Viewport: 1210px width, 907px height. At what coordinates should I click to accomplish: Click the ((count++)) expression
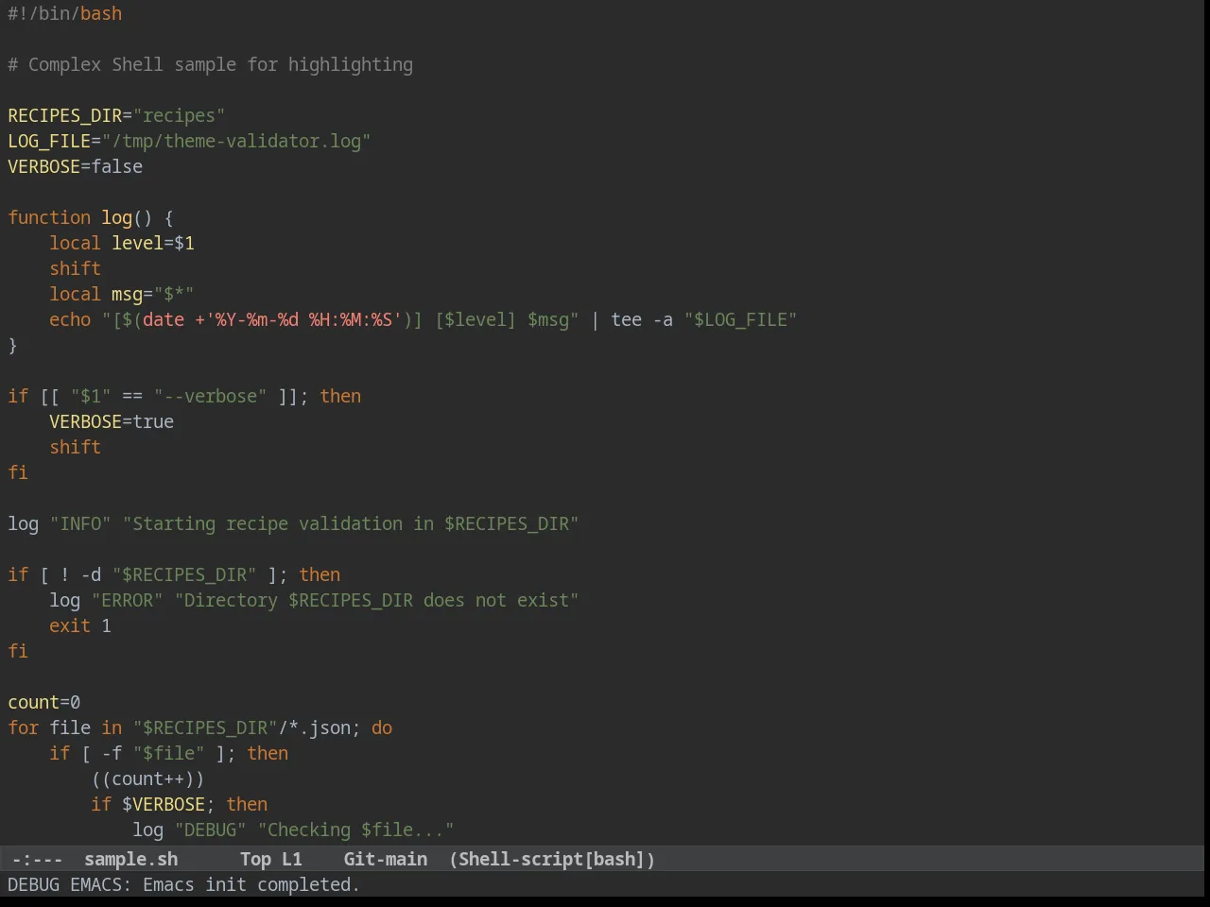pyautogui.click(x=147, y=779)
